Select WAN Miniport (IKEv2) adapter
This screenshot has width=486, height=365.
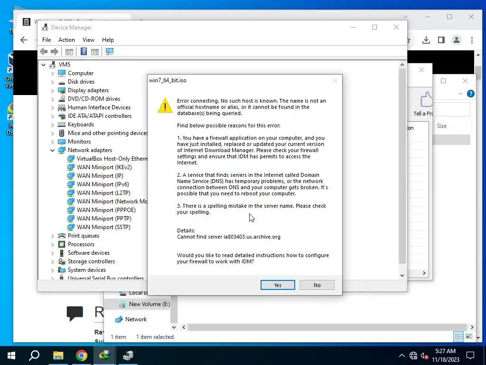click(x=104, y=167)
